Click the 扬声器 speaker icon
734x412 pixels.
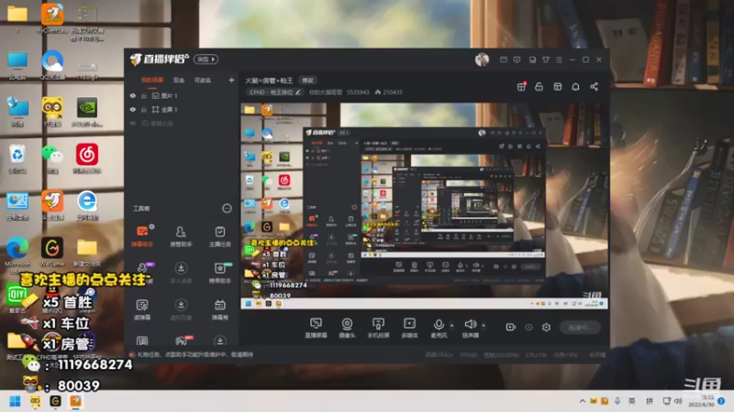pos(471,324)
